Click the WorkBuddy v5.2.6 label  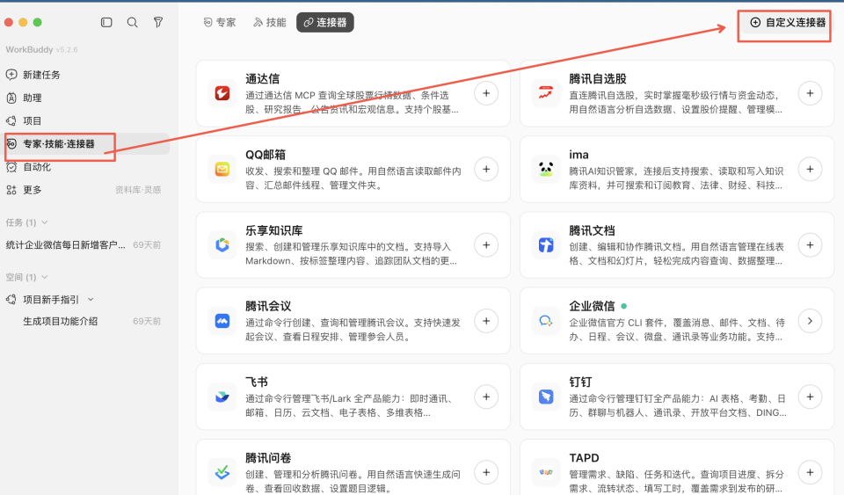(41, 49)
